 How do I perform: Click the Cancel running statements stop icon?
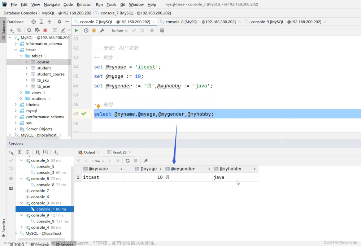tap(152, 30)
